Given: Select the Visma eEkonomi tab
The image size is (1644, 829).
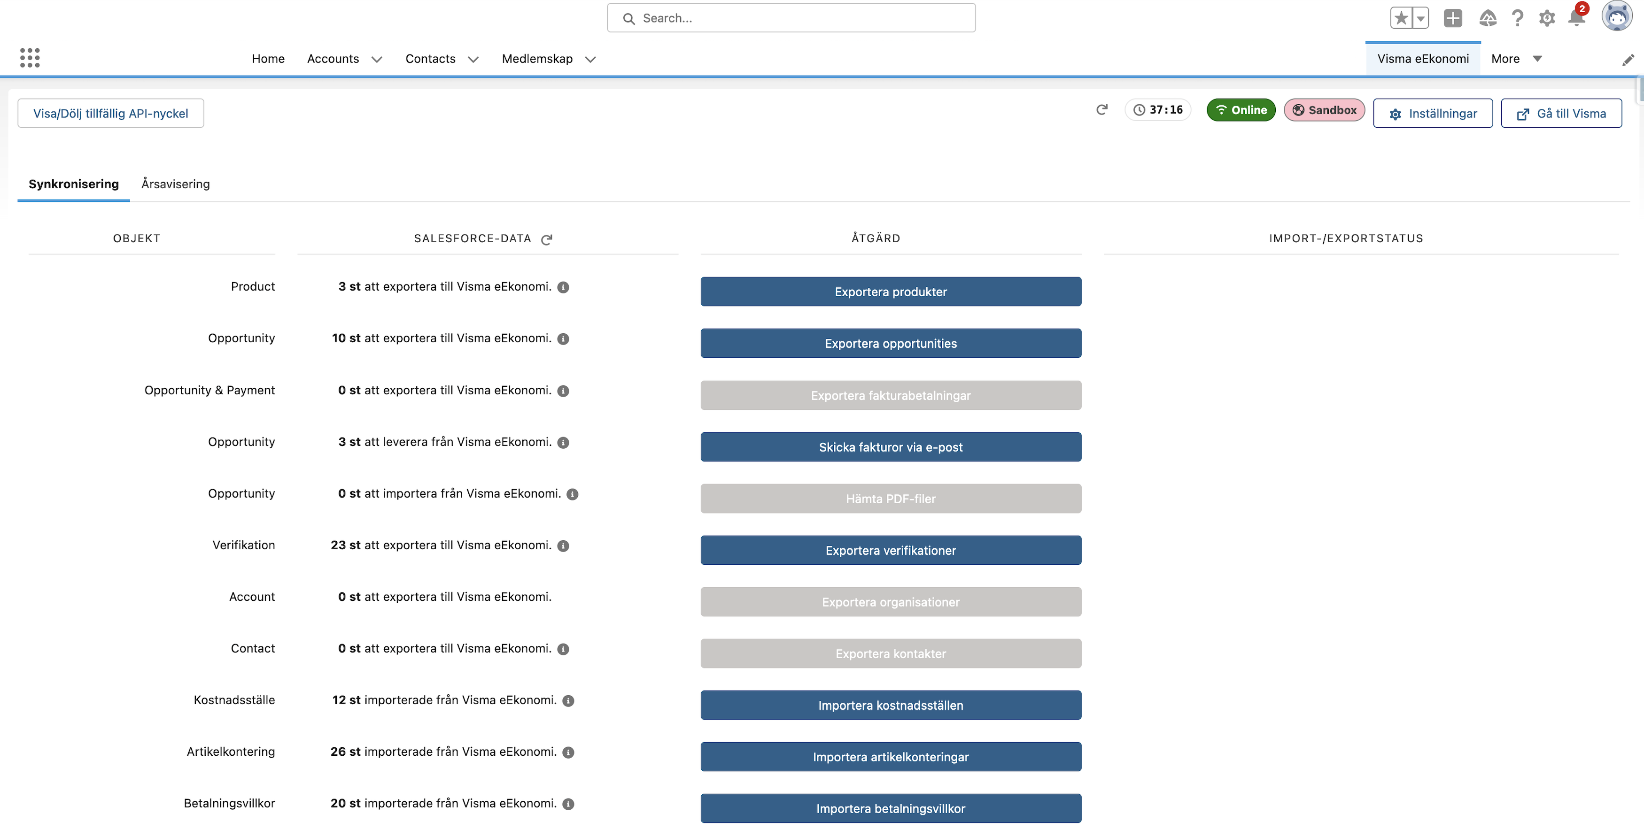Looking at the screenshot, I should pyautogui.click(x=1423, y=59).
